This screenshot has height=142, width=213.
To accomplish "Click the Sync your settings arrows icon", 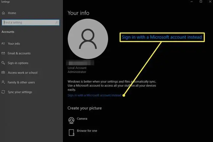I will (x=3, y=92).
